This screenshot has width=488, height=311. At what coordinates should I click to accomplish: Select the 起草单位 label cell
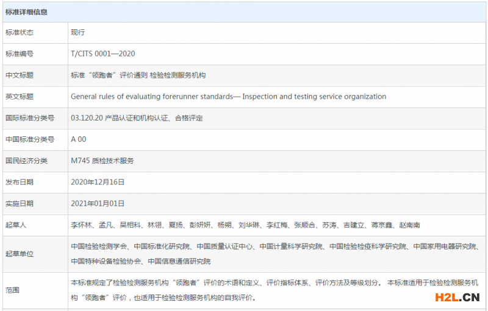(x=35, y=254)
